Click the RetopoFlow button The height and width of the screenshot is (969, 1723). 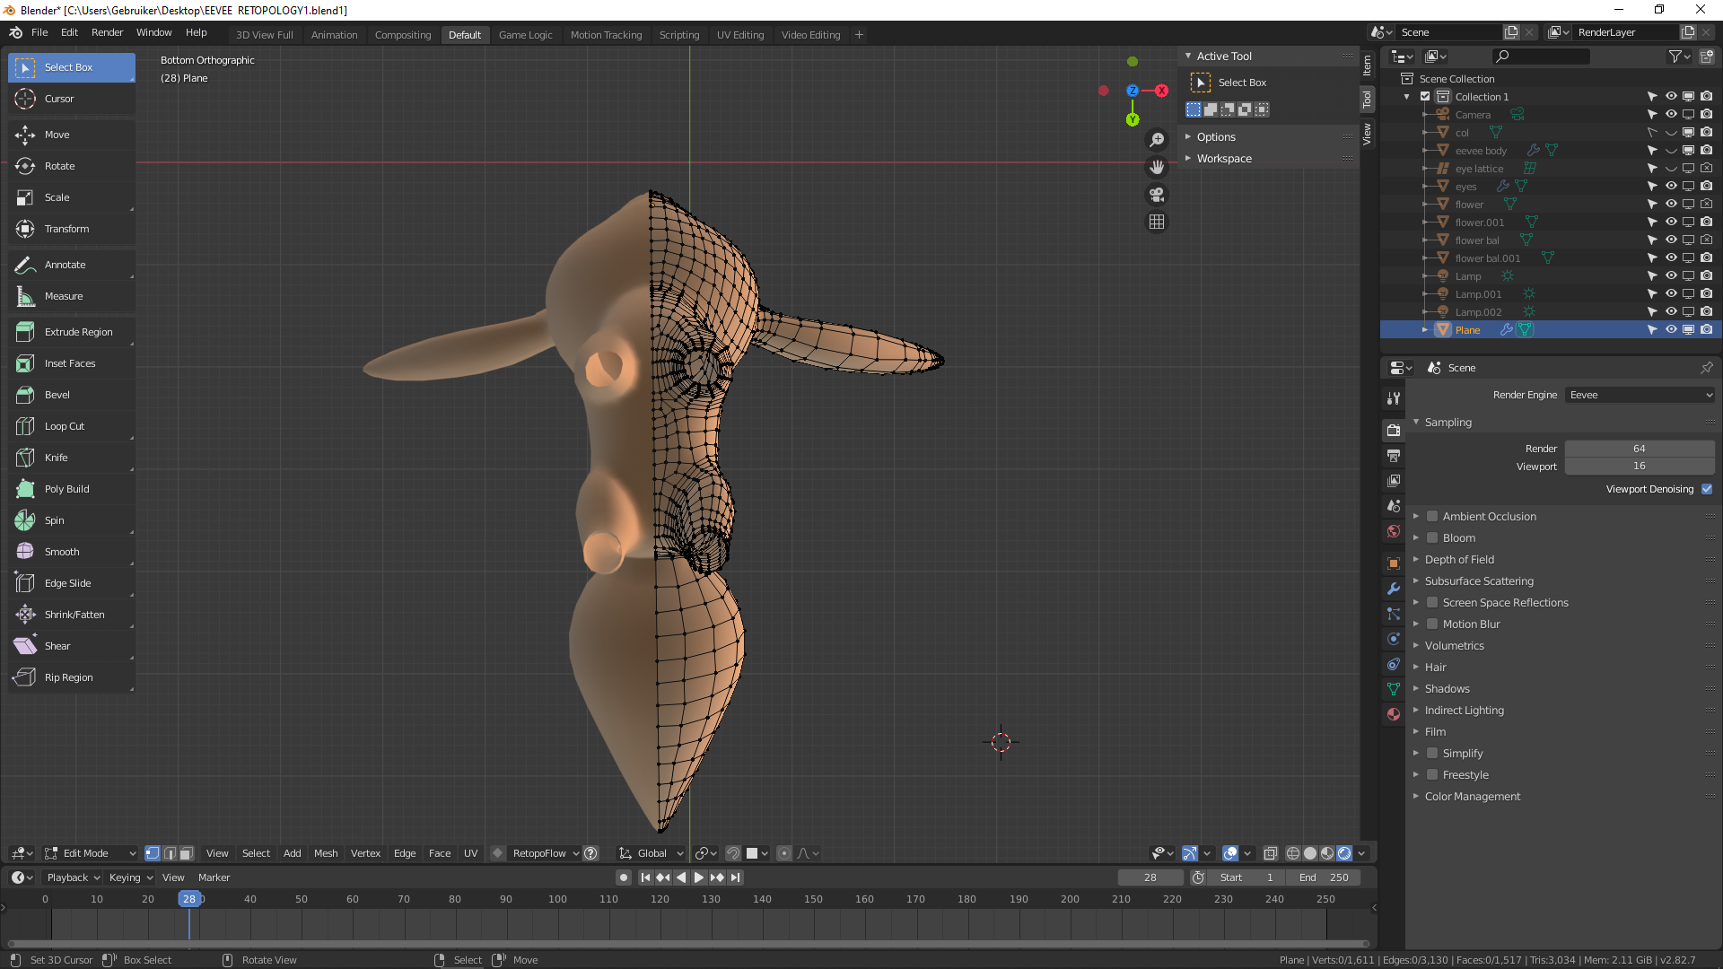pyautogui.click(x=539, y=853)
